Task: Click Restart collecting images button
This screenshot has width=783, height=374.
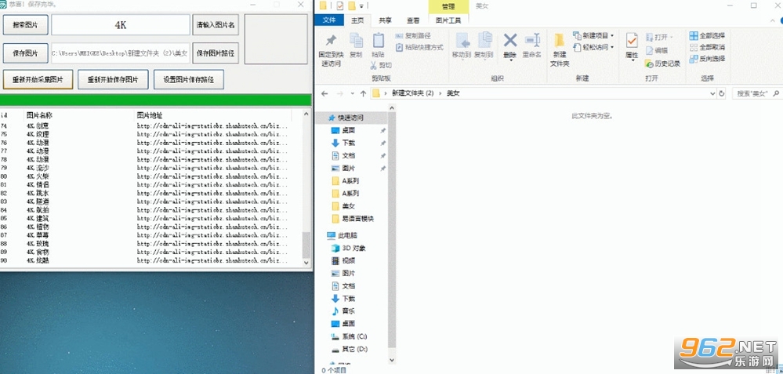Action: point(38,79)
